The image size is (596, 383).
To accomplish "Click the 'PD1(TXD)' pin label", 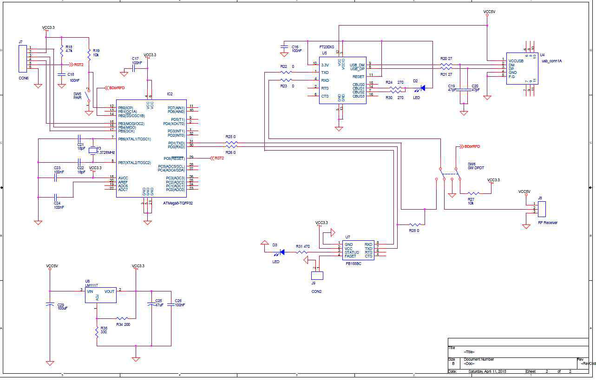I will tap(176, 143).
